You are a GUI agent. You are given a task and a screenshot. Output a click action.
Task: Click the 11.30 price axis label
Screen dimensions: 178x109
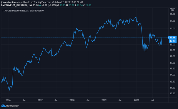[x=172, y=88]
